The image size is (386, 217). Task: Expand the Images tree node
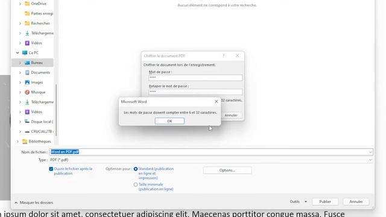point(20,83)
